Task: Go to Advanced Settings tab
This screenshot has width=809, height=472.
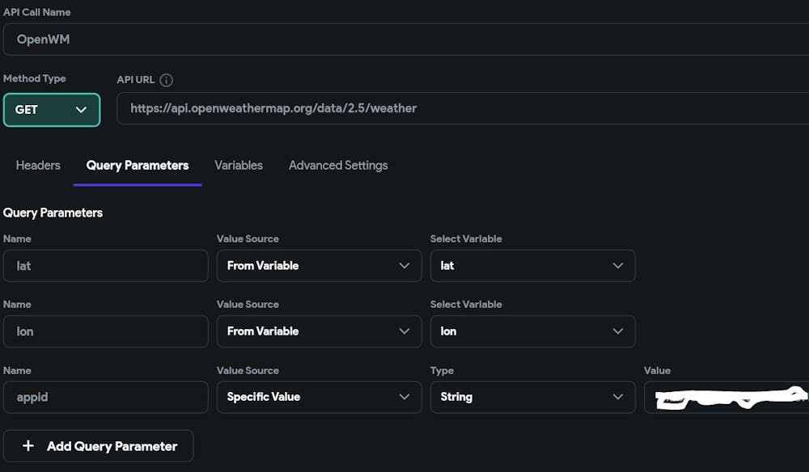Action: coord(338,165)
